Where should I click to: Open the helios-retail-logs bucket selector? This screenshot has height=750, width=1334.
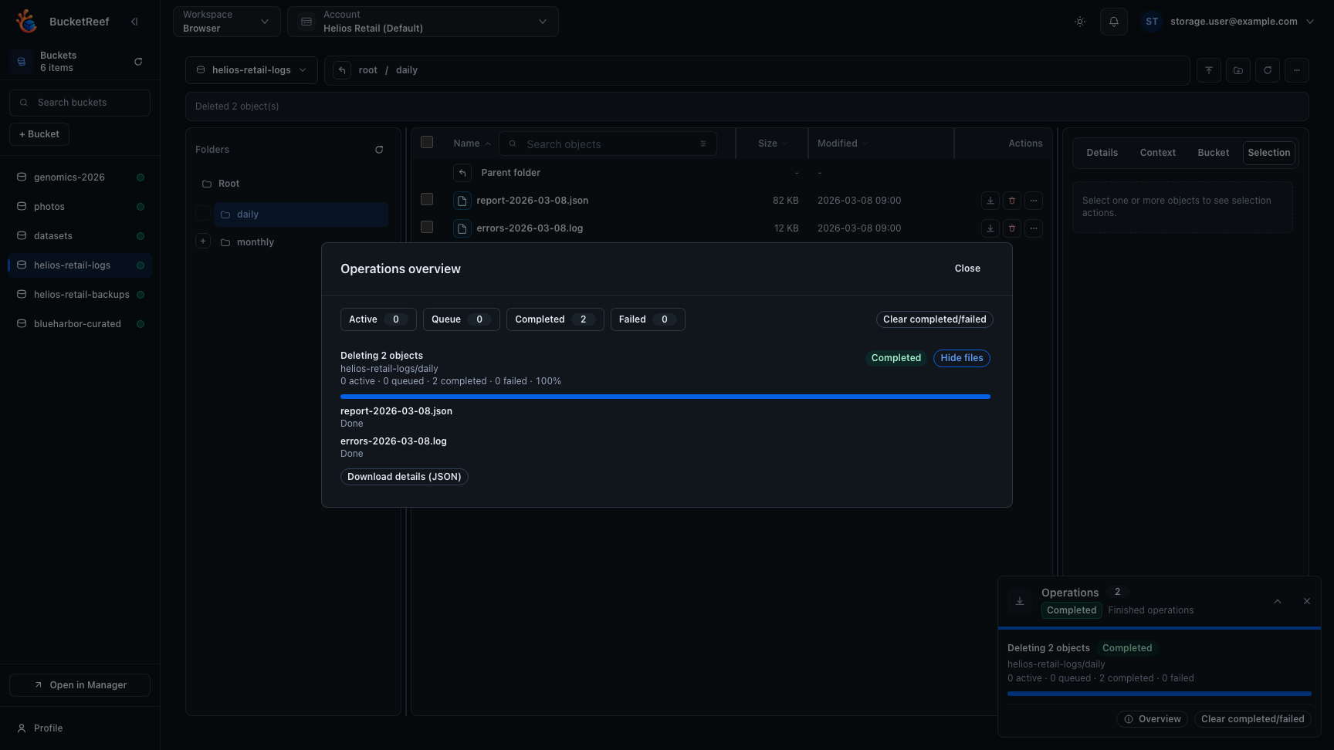coord(252,70)
